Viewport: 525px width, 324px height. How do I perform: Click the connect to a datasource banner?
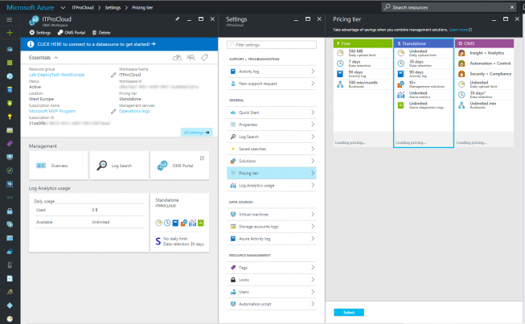click(x=119, y=44)
